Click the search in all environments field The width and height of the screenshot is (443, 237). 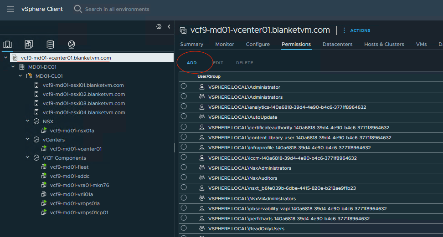point(117,9)
